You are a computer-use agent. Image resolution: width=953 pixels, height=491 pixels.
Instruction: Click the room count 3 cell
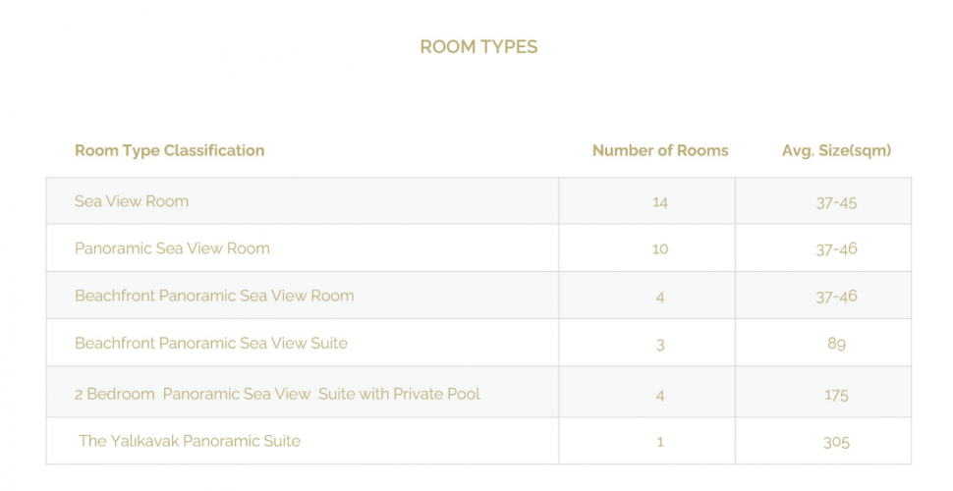[660, 345]
